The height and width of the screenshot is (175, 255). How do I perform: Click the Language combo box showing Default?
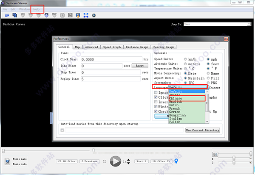[188, 87]
